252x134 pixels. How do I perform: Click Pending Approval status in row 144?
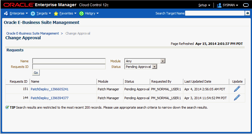click(x=137, y=98)
